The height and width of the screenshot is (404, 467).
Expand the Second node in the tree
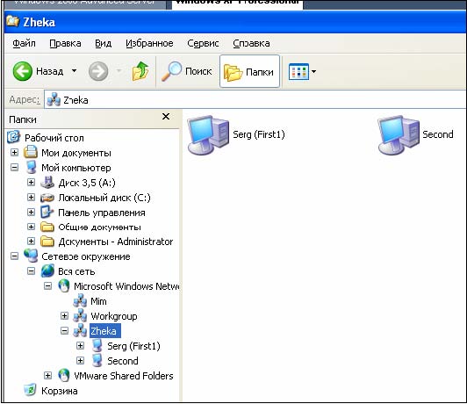pos(80,360)
